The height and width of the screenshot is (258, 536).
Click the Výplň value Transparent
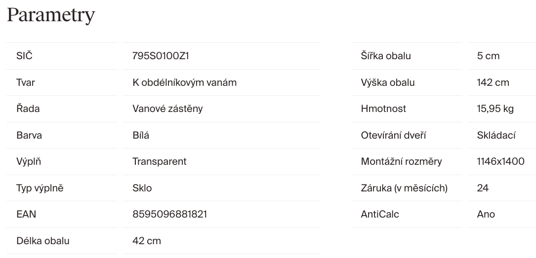[x=159, y=161]
